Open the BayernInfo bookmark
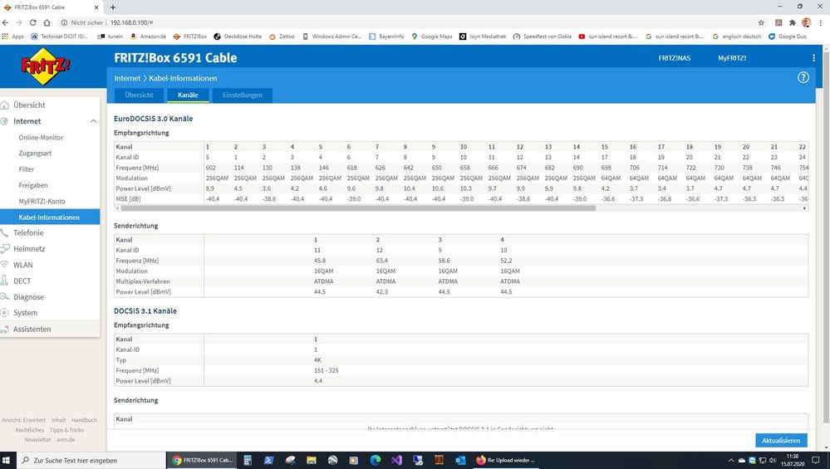Screen dimensions: 830x469 point(386,37)
